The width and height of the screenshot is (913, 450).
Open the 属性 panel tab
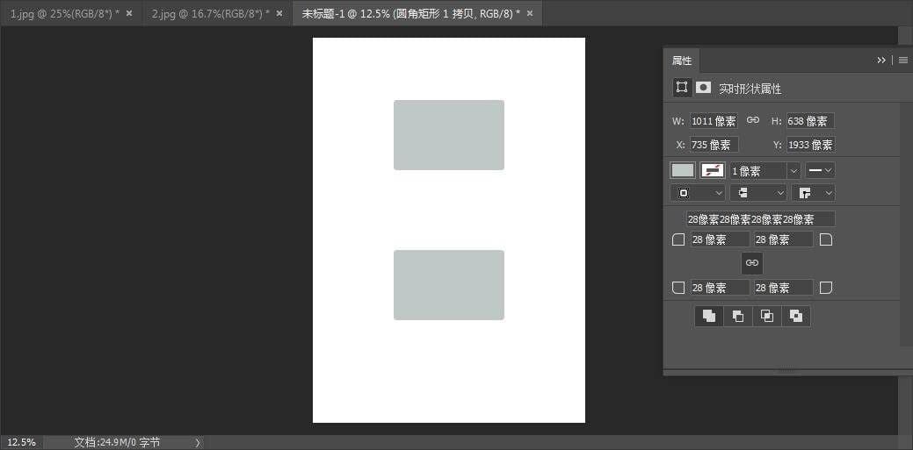682,61
